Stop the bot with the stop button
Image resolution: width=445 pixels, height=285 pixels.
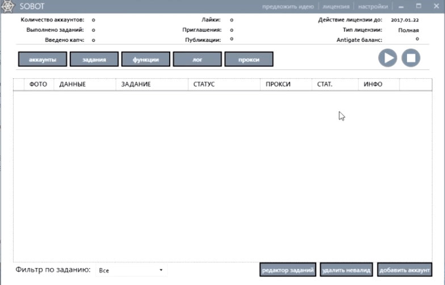click(x=411, y=58)
